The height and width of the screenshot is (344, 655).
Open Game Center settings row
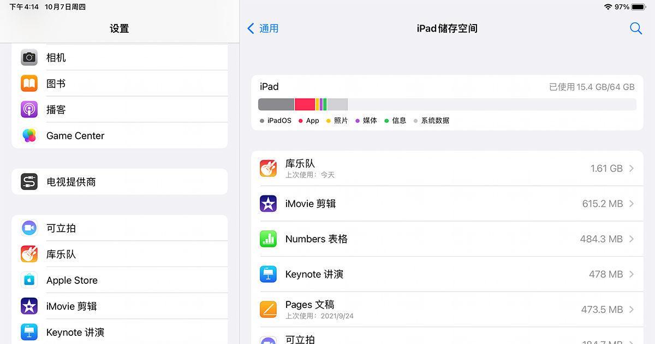point(120,136)
